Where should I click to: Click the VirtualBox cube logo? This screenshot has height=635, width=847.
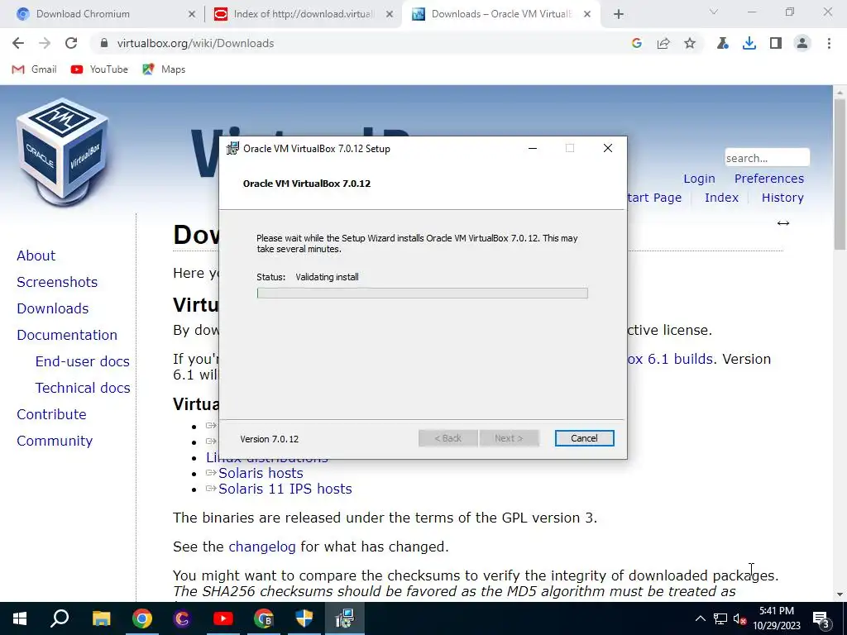tap(62, 151)
